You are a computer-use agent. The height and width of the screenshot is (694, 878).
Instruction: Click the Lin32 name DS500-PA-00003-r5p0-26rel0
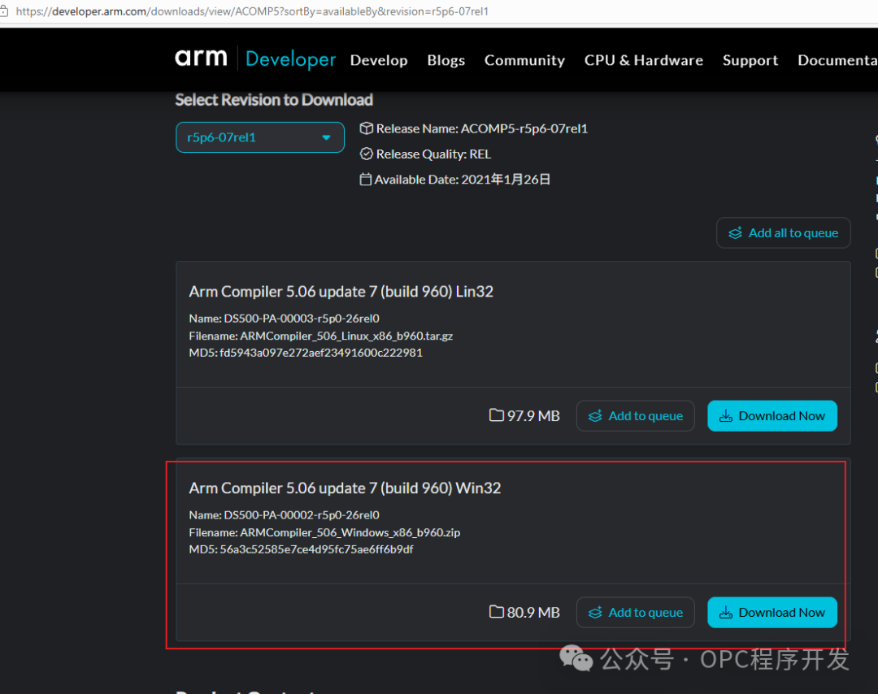pos(302,319)
